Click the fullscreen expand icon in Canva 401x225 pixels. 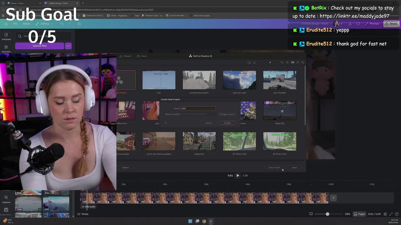(391, 214)
